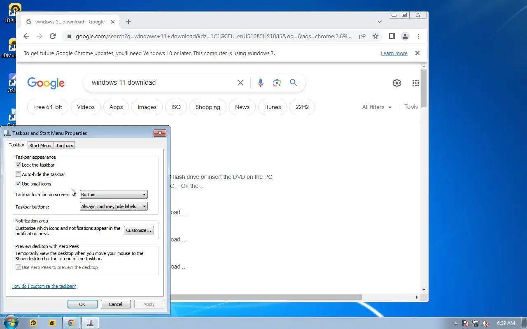Select Taskbar properties taskbar button

click(90, 323)
